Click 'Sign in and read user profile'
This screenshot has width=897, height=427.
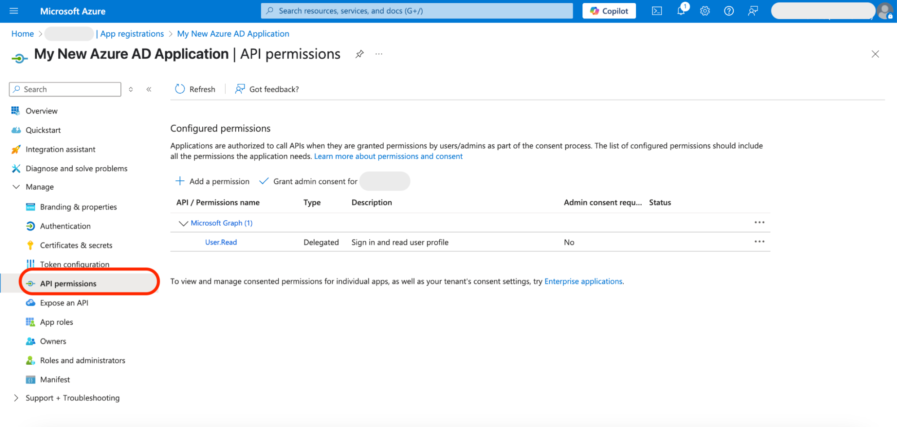pyautogui.click(x=400, y=242)
